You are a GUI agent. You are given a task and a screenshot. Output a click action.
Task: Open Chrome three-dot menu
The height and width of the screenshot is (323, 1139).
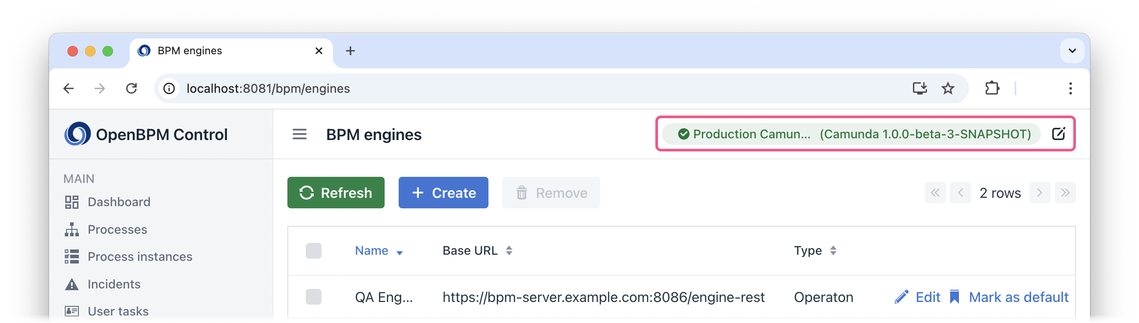coord(1071,88)
